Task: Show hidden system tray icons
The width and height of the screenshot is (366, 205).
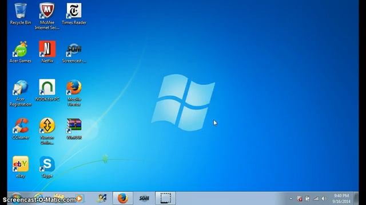Action: point(291,199)
